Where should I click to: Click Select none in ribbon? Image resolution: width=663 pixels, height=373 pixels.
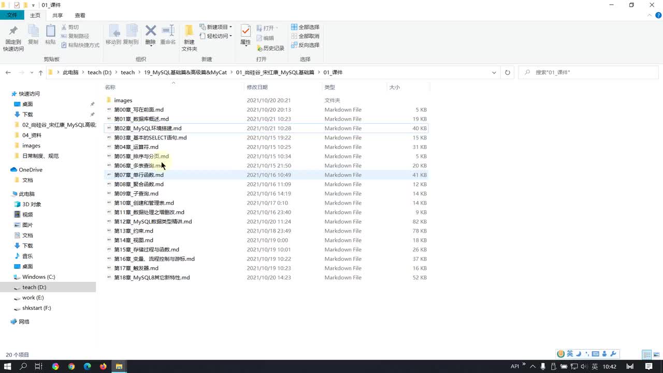pyautogui.click(x=305, y=36)
